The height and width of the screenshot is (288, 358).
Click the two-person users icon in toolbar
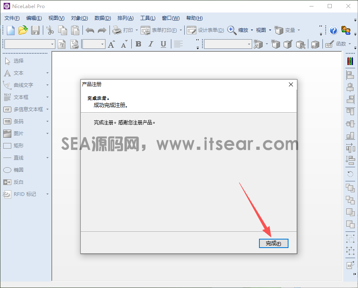pyautogui.click(x=346, y=30)
